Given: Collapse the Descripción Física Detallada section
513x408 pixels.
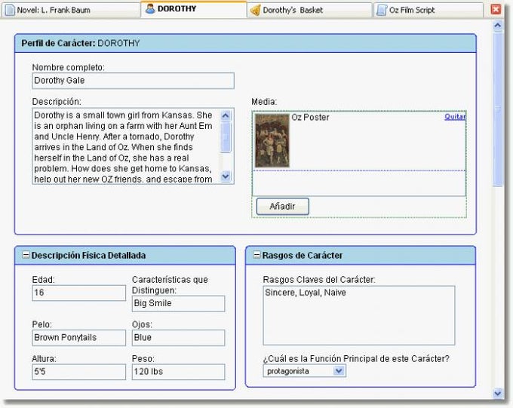Looking at the screenshot, I should (x=26, y=255).
